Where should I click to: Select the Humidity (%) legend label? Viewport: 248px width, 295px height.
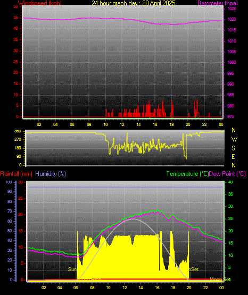[x=51, y=174]
